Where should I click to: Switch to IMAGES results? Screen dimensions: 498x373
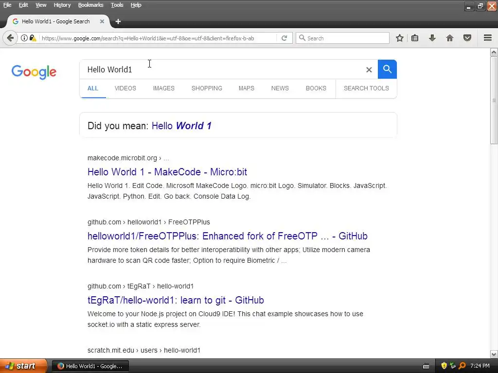coord(163,88)
